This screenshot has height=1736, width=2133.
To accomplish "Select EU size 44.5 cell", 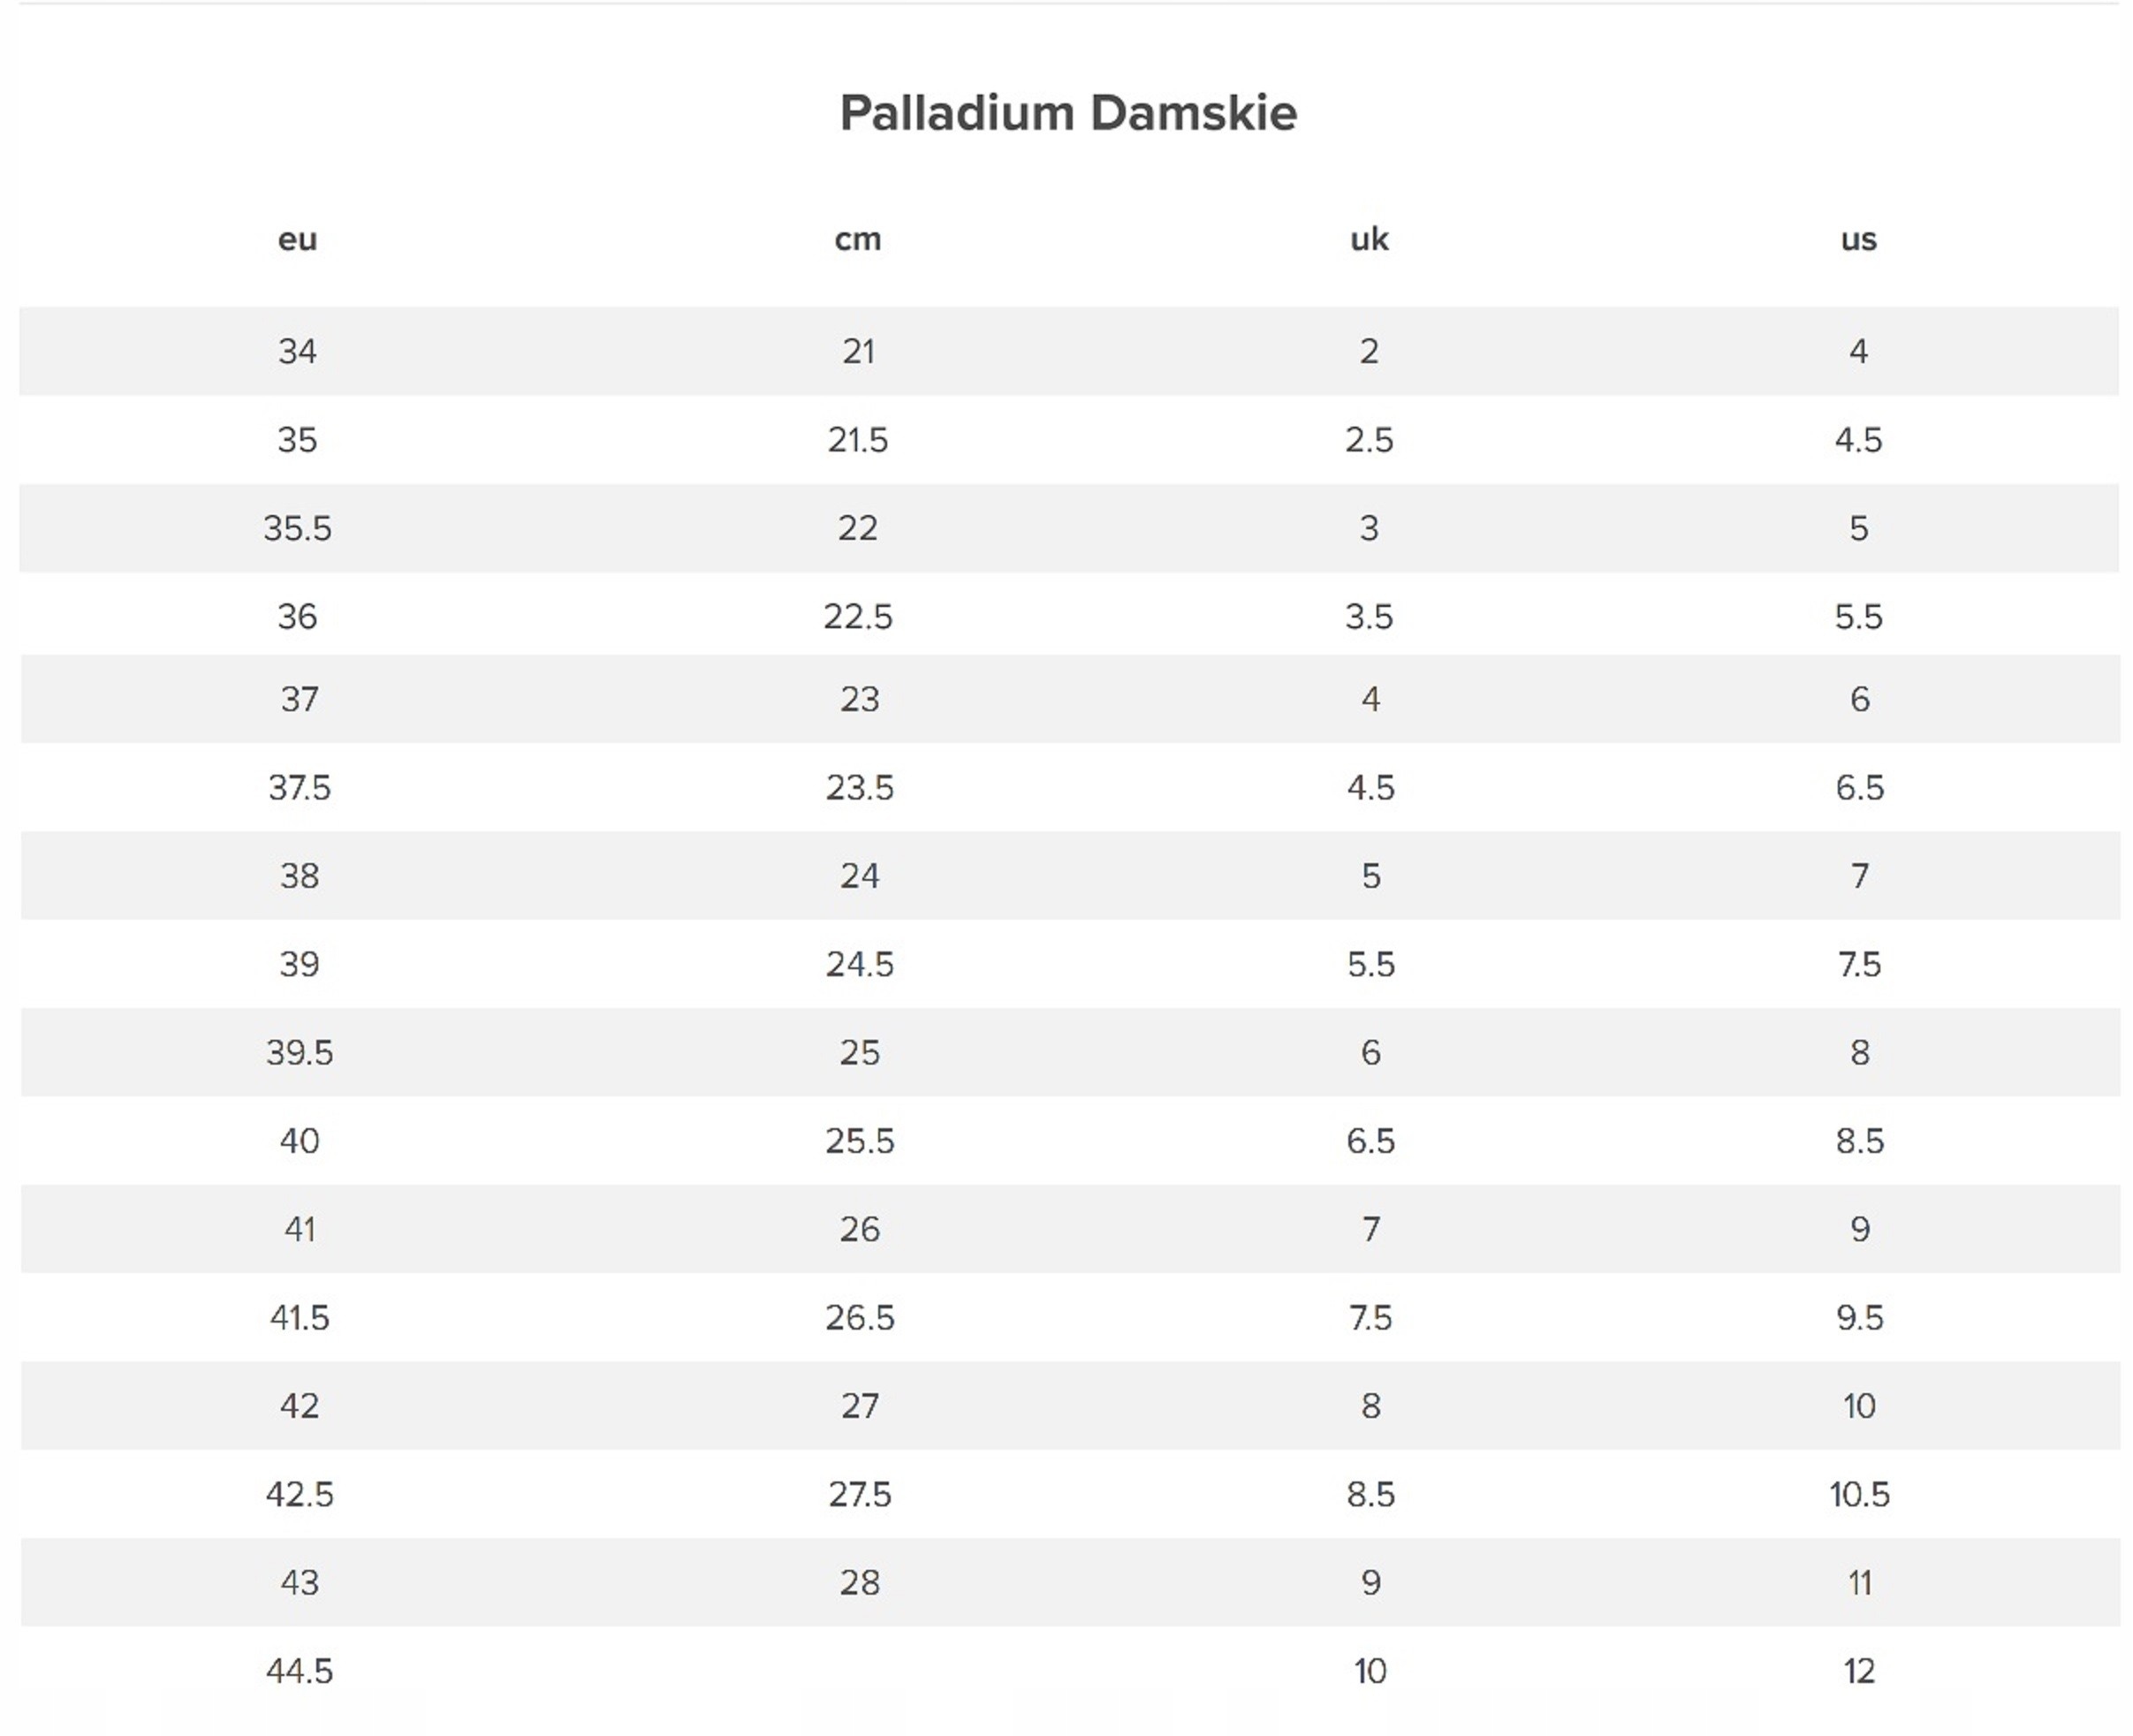I will (x=299, y=1671).
